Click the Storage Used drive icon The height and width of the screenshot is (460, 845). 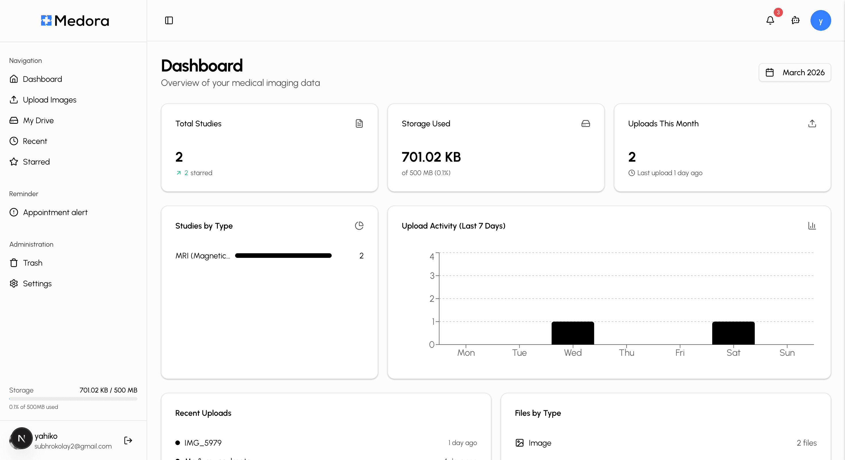point(585,123)
